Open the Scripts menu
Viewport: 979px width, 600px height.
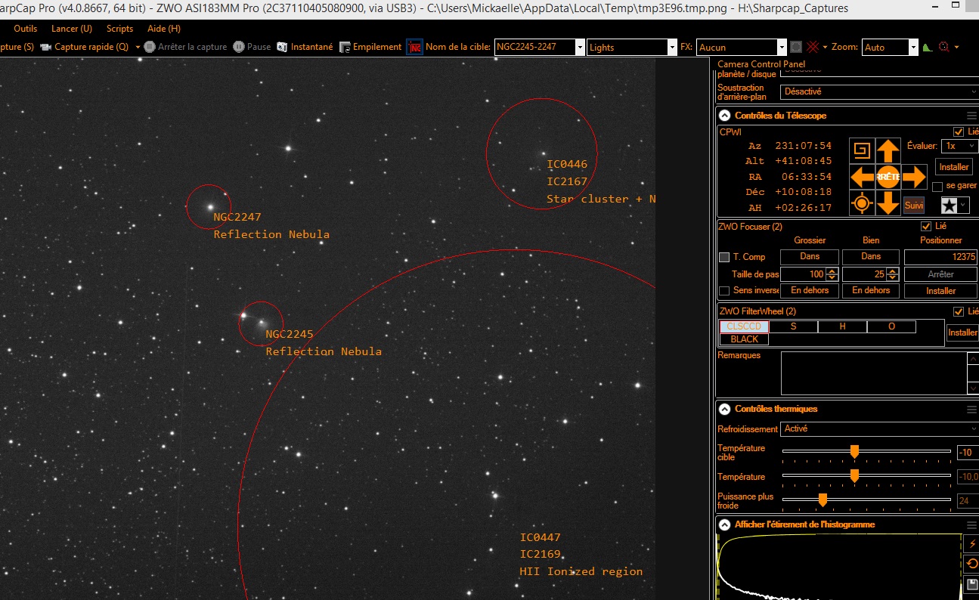tap(119, 29)
